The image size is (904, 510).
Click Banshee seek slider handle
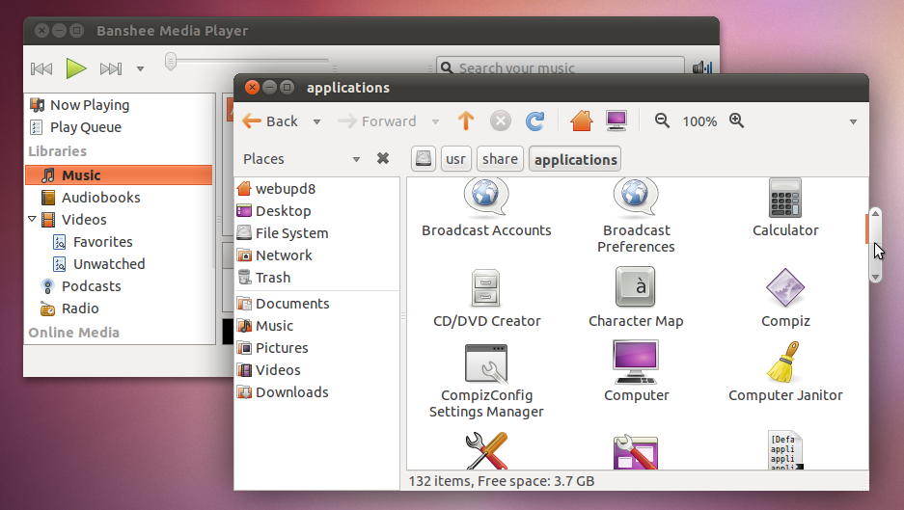(170, 61)
